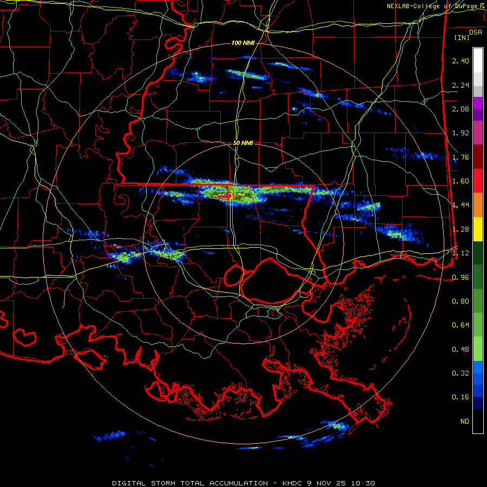Click the 2.24 scale value
487x487 pixels.
pyautogui.click(x=460, y=85)
